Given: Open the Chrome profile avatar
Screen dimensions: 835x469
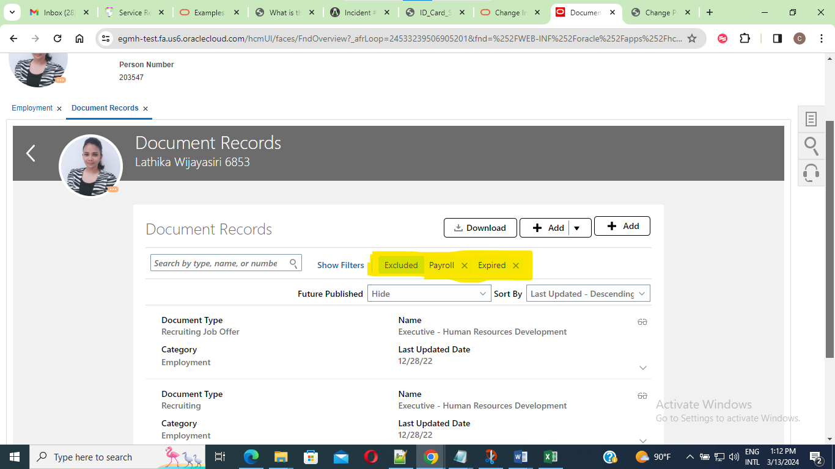Looking at the screenshot, I should [x=799, y=38].
